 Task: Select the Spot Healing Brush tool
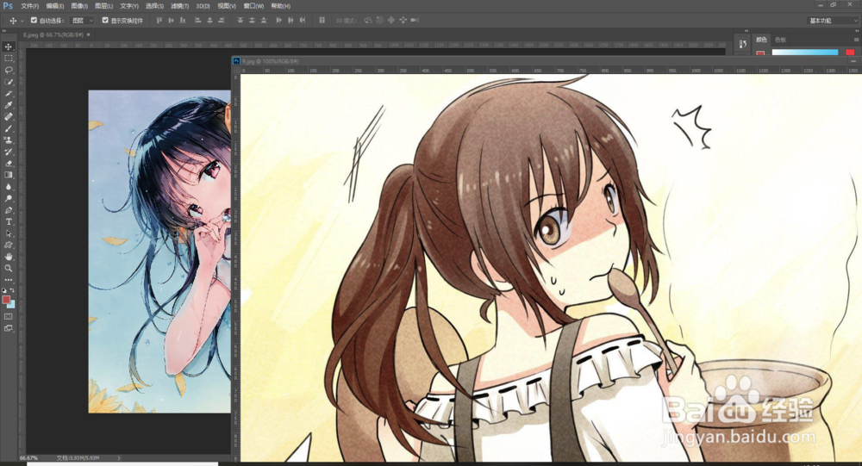point(9,116)
